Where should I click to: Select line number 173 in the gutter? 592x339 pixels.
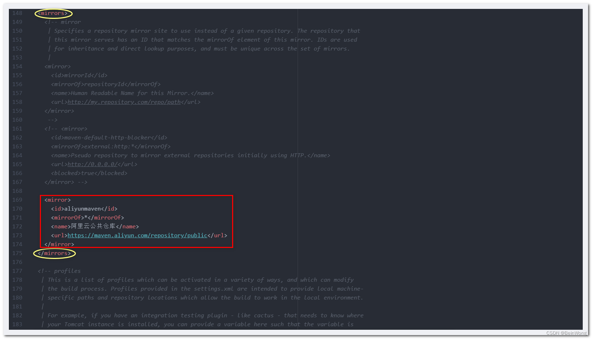coord(17,235)
